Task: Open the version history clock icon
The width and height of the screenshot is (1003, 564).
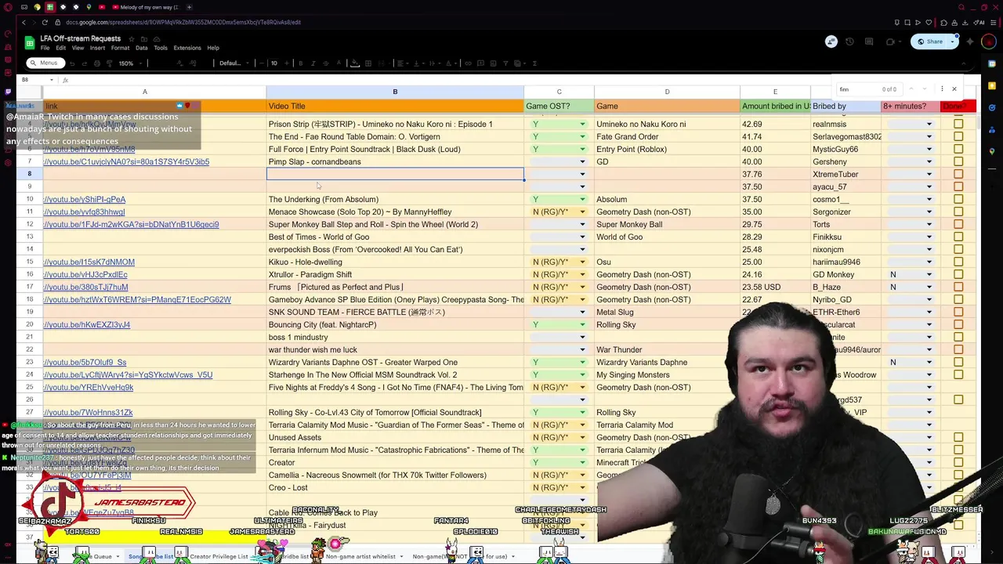Action: pos(849,42)
